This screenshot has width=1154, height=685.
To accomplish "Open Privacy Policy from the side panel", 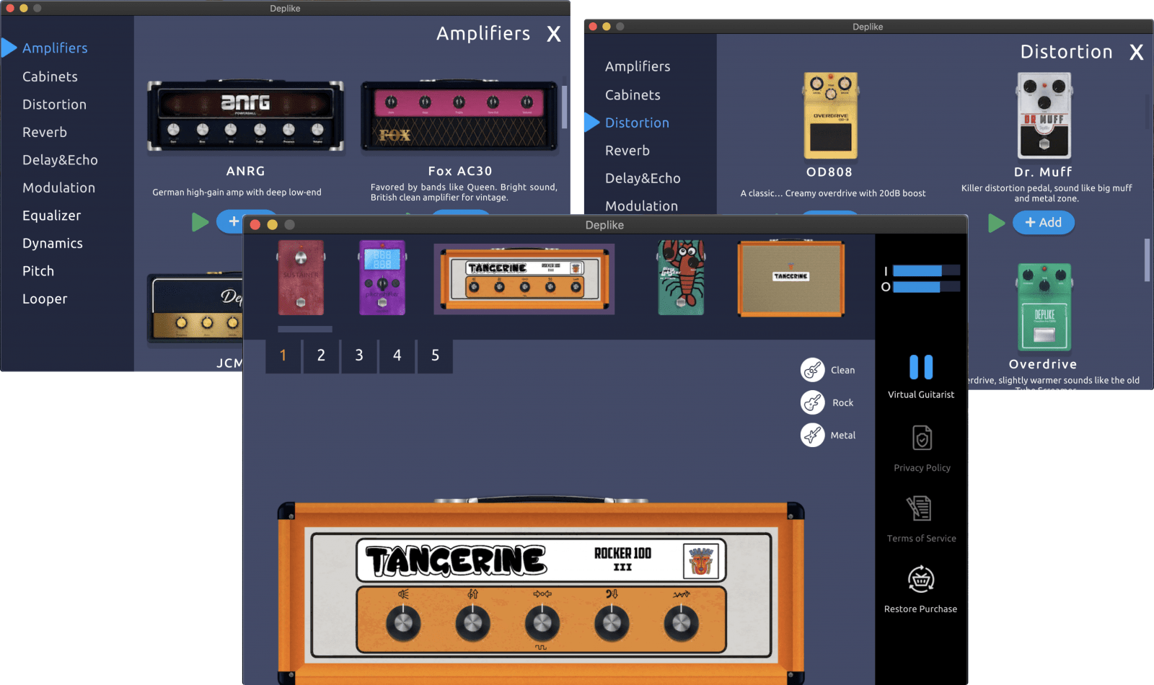I will click(921, 438).
